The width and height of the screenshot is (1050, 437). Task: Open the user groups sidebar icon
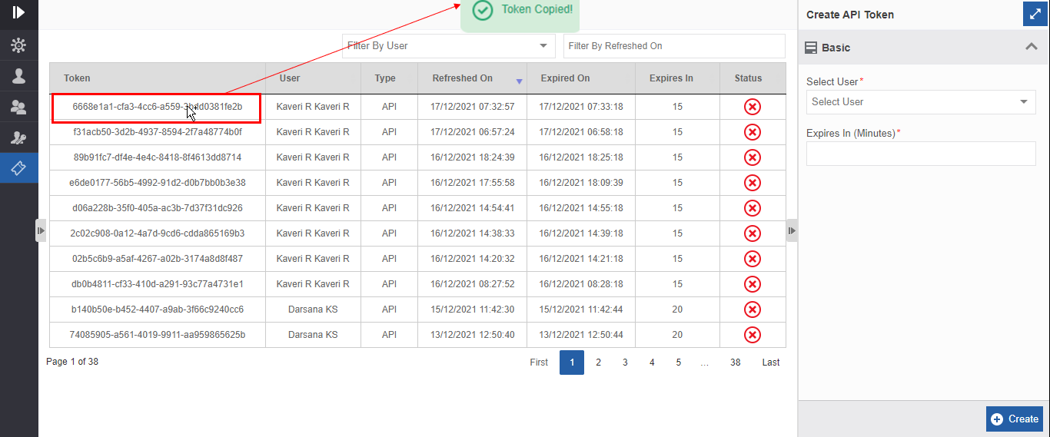point(18,107)
